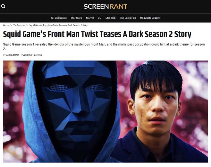Click chevron after TV Features breadcrumb
Viewport: 211px width, 167px height.
click(27, 25)
